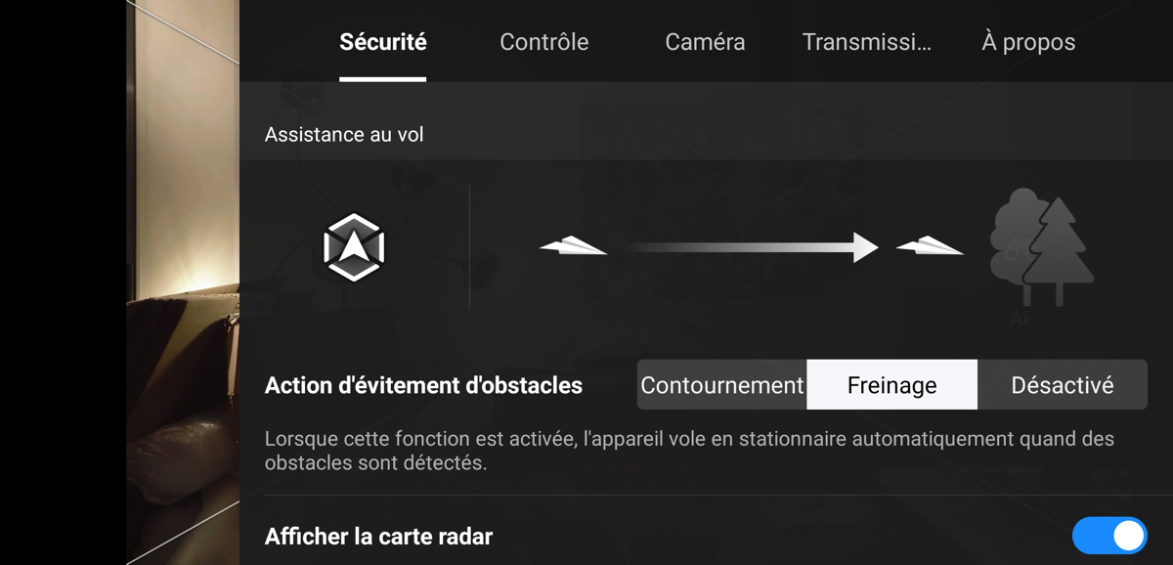
Task: Tap the live camera preview behind the settings panel
Action: tap(183, 282)
